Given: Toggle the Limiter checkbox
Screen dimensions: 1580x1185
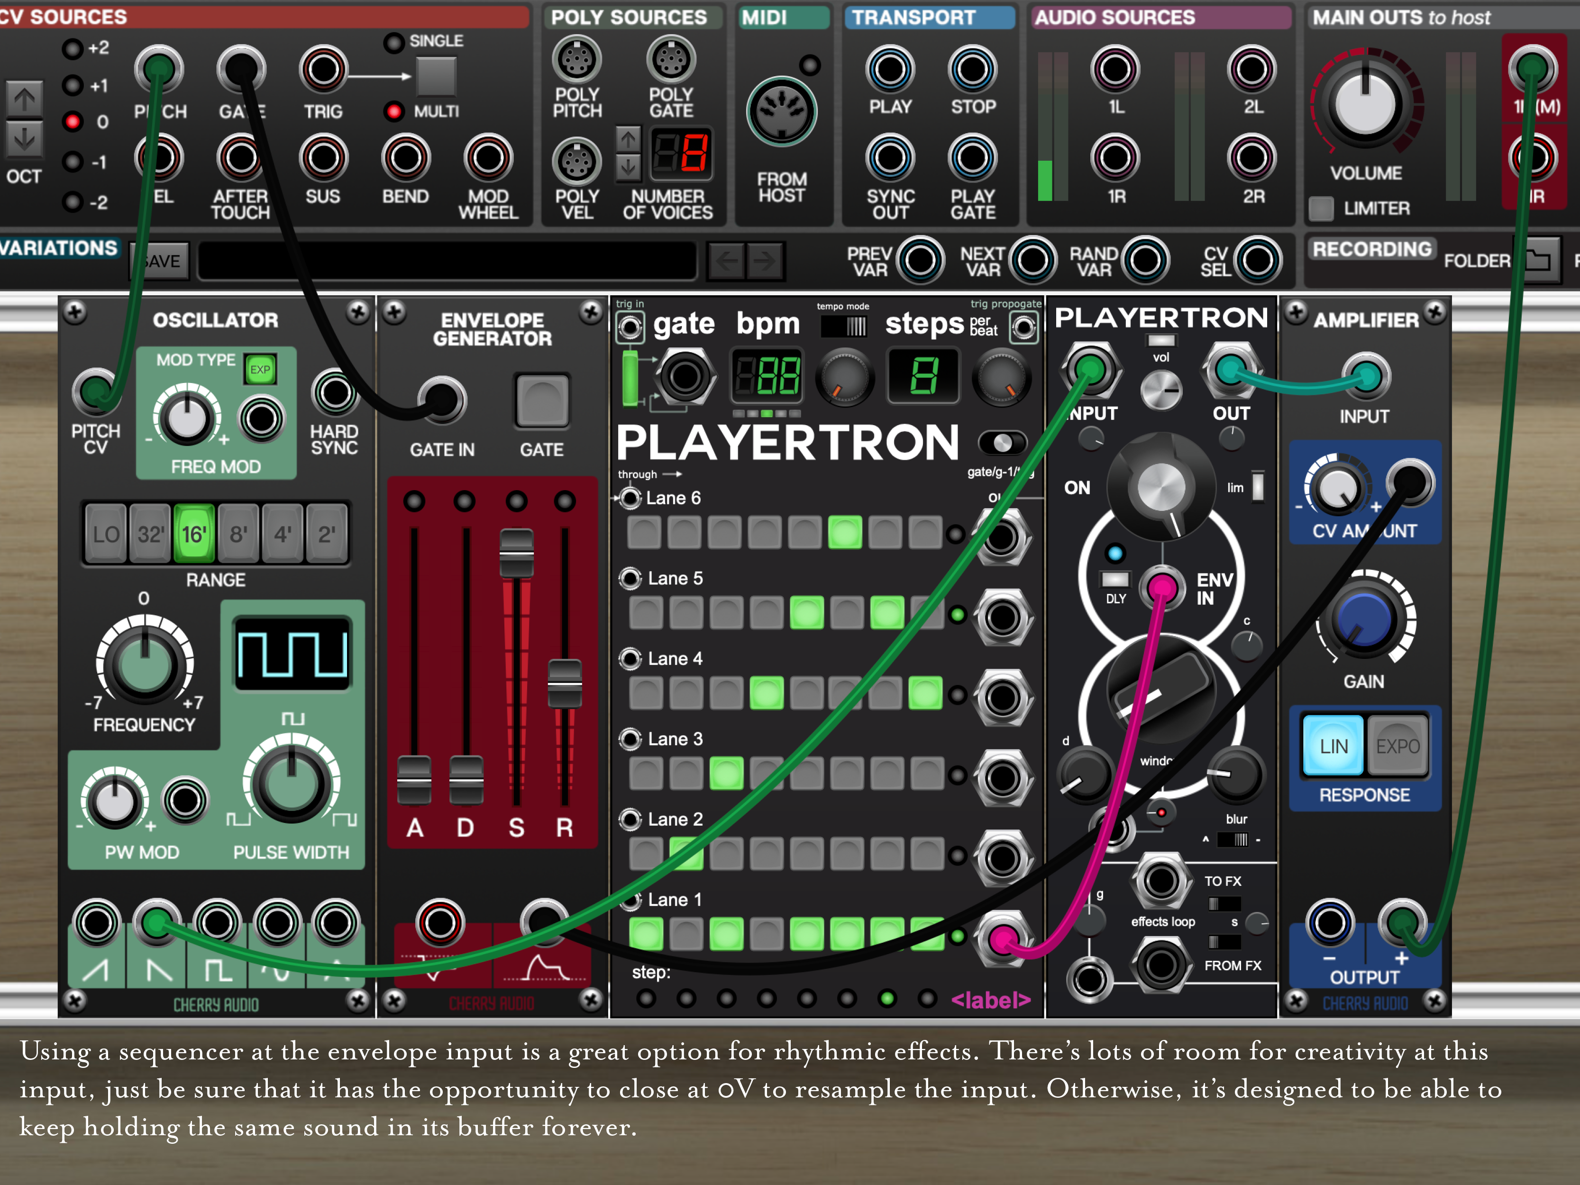Looking at the screenshot, I should click(x=1321, y=209).
